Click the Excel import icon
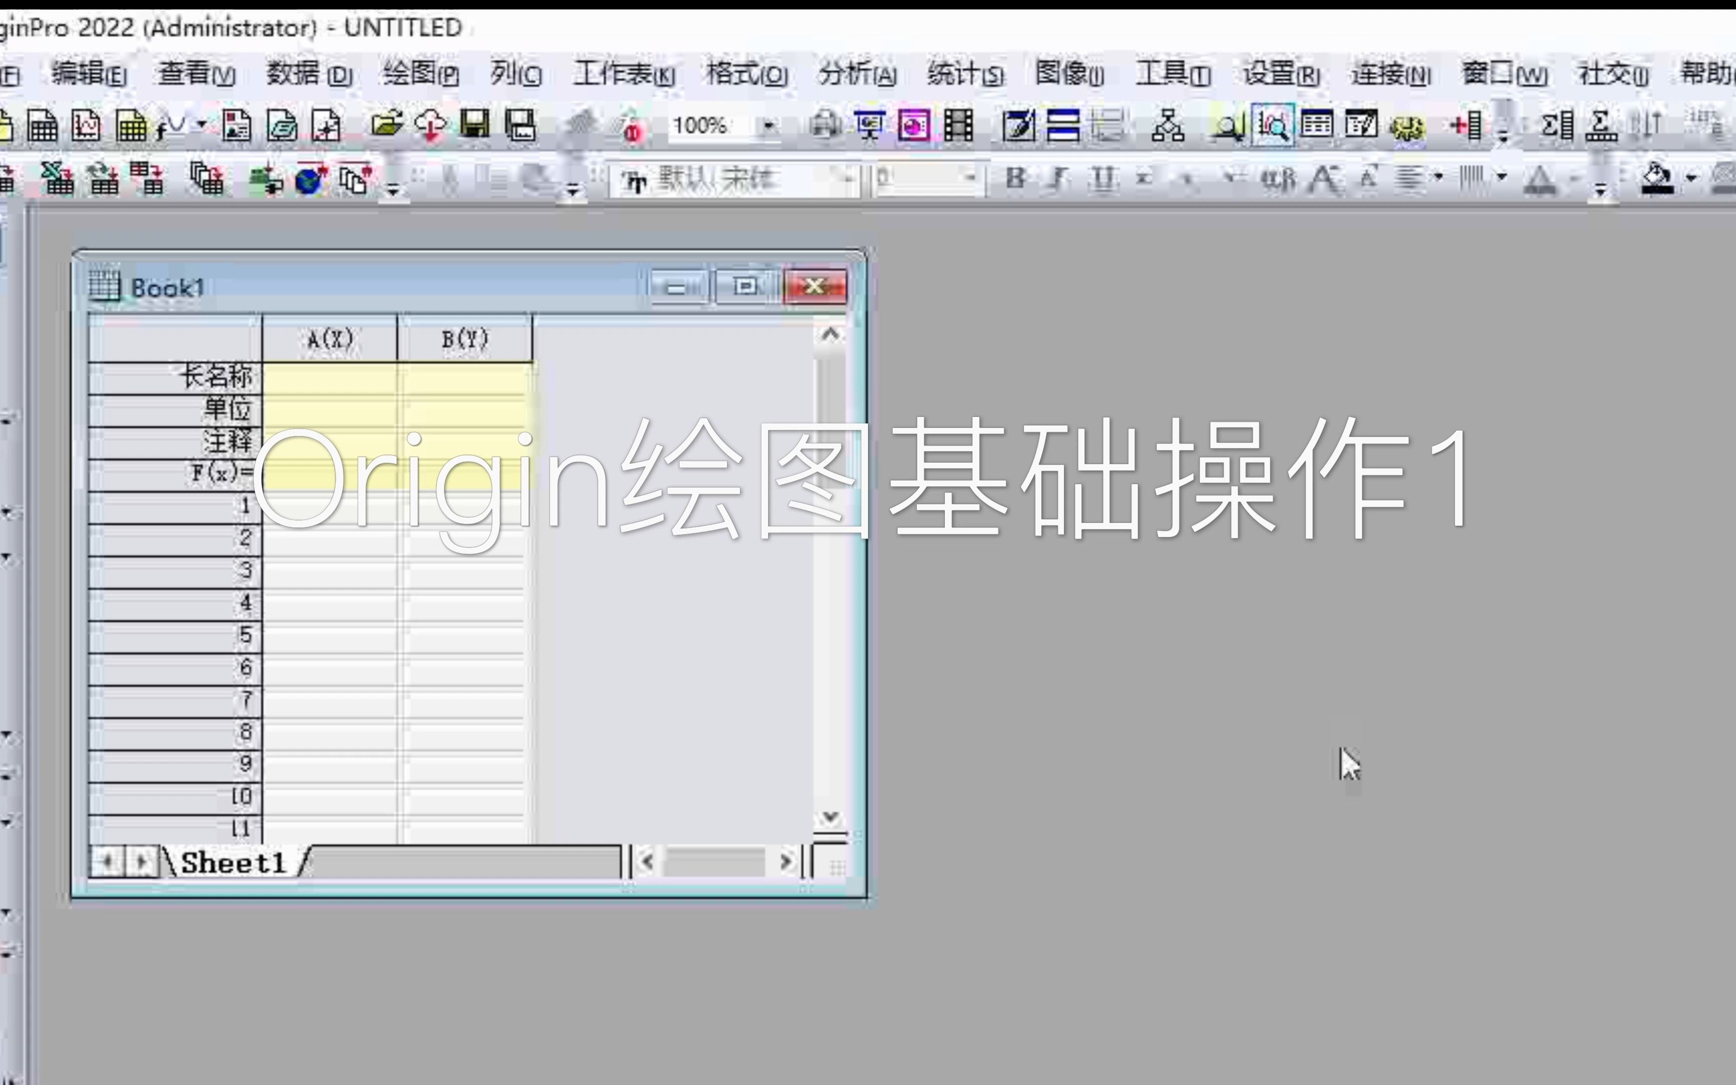Image resolution: width=1736 pixels, height=1085 pixels. [57, 179]
